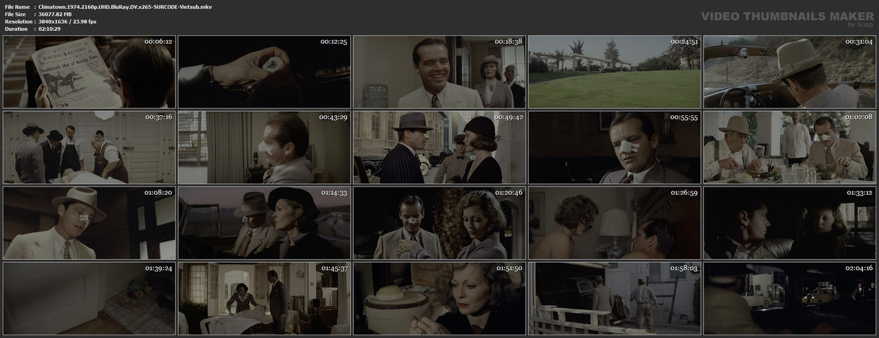Pick the frame marked 00:37:16
This screenshot has width=879, height=338.
(x=89, y=147)
